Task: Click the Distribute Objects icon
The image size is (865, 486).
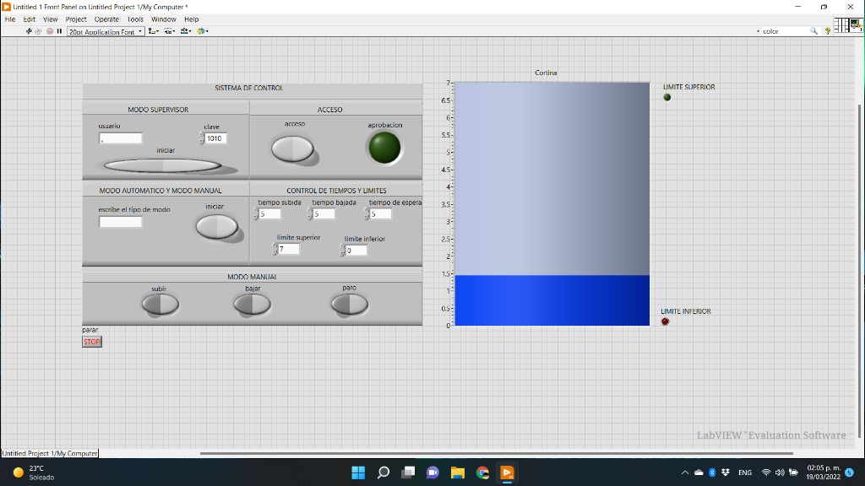Action: coord(169,31)
